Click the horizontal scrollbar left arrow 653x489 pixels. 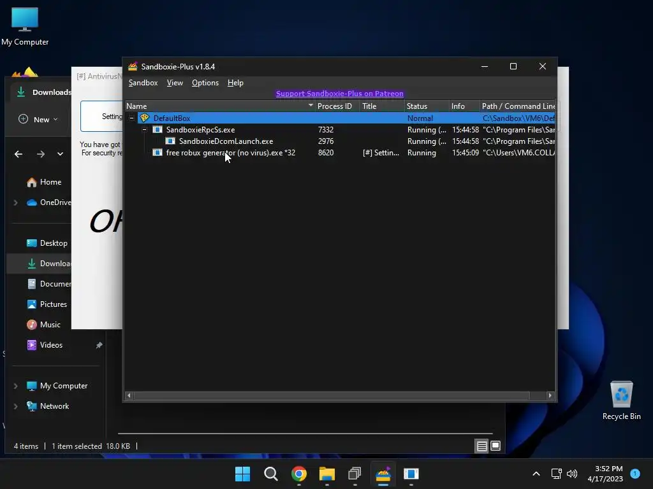pyautogui.click(x=129, y=395)
